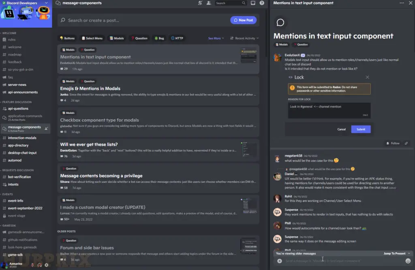The height and width of the screenshot is (270, 415).
Task: Click the Question tag under thread title
Action: (301, 45)
